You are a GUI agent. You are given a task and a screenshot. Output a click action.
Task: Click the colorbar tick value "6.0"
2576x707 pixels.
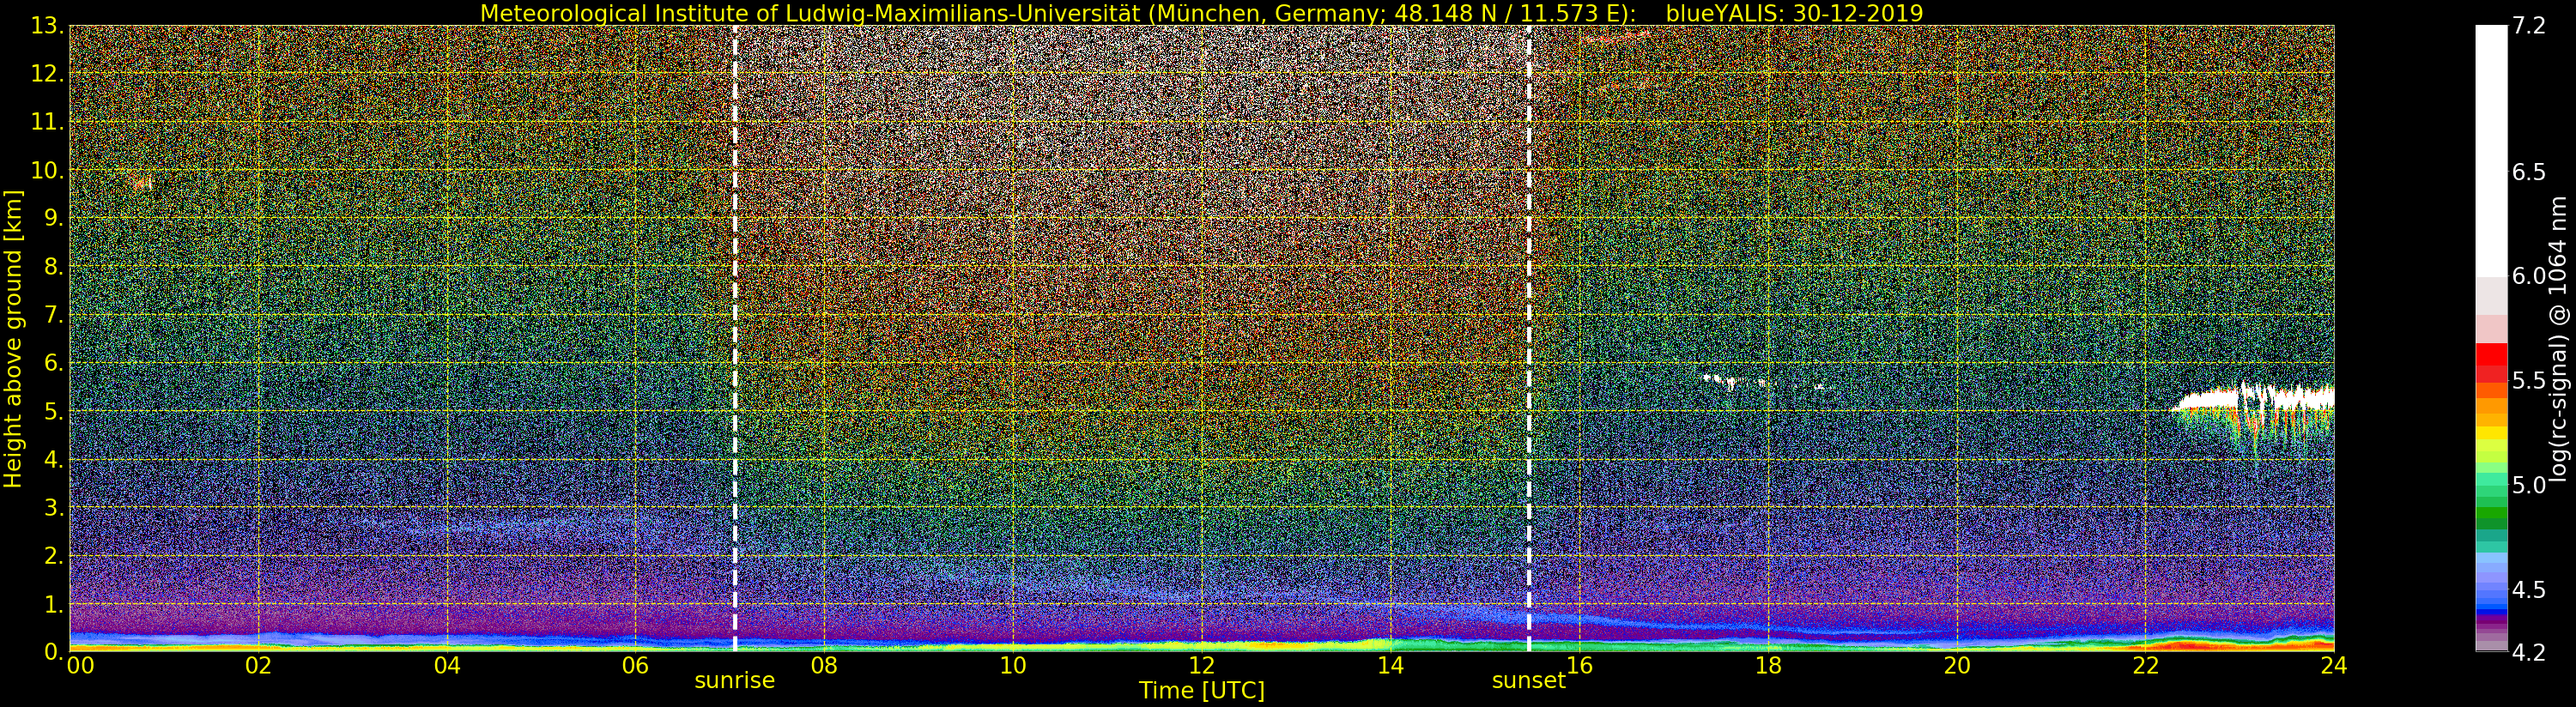click(2529, 276)
